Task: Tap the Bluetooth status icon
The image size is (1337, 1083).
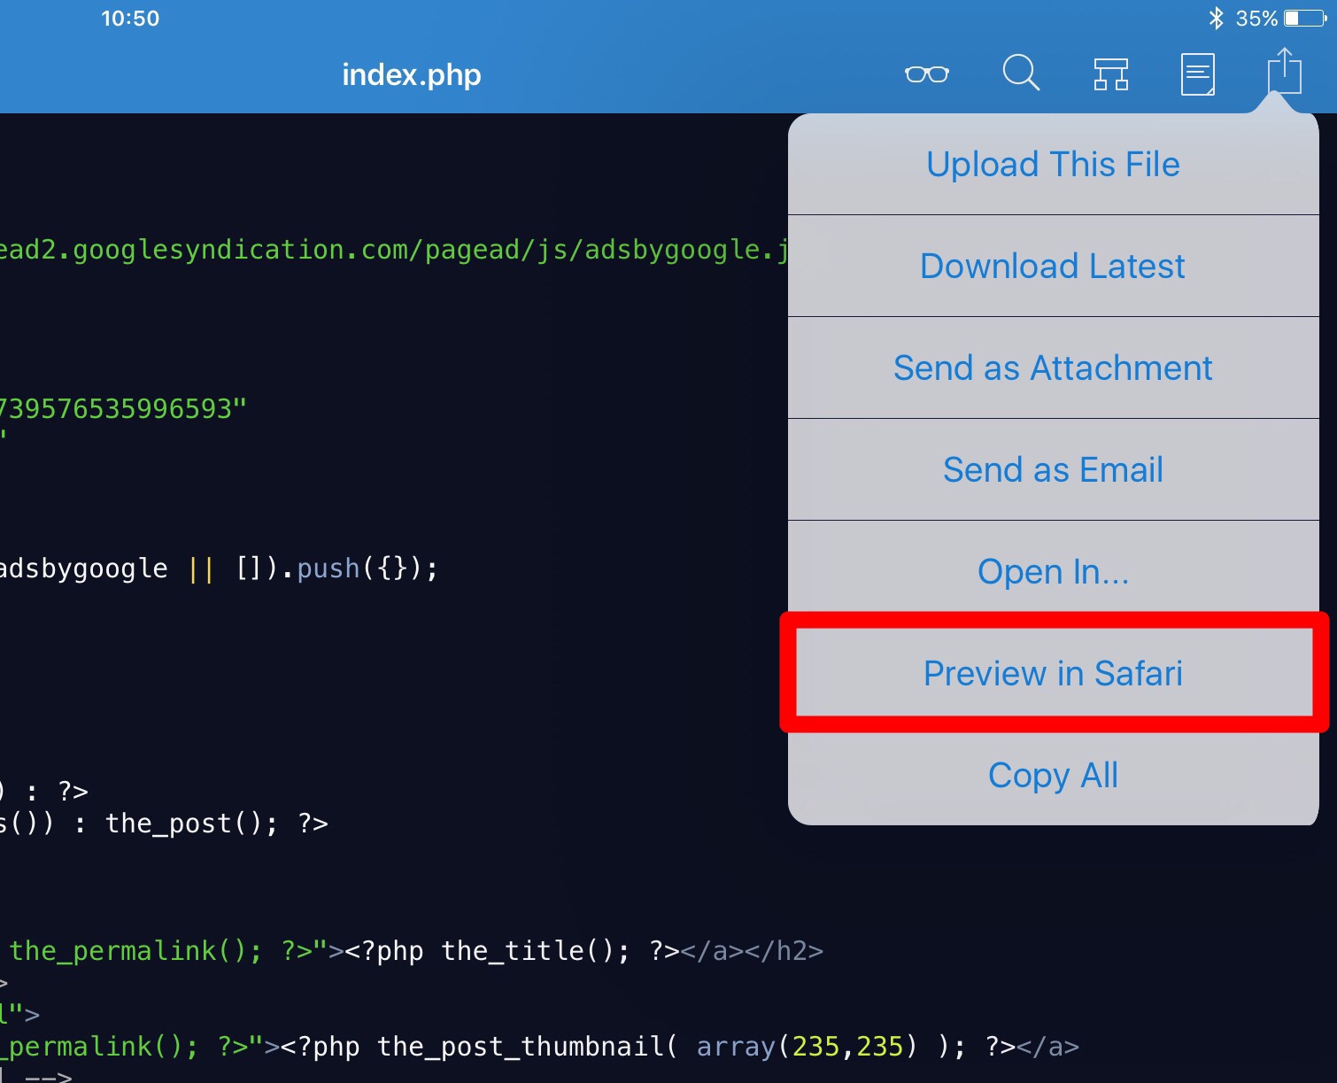Action: point(1217,18)
